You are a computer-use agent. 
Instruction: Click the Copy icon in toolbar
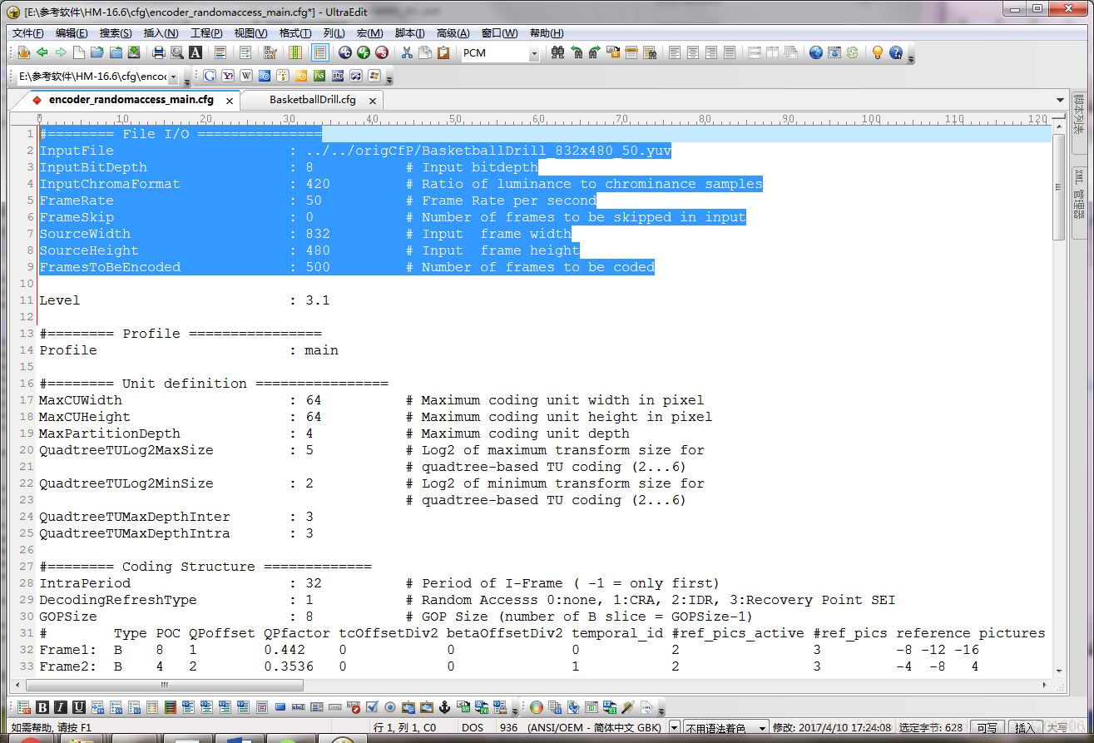tap(425, 52)
